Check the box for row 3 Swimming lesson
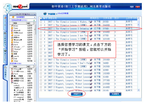 click(x=41, y=29)
